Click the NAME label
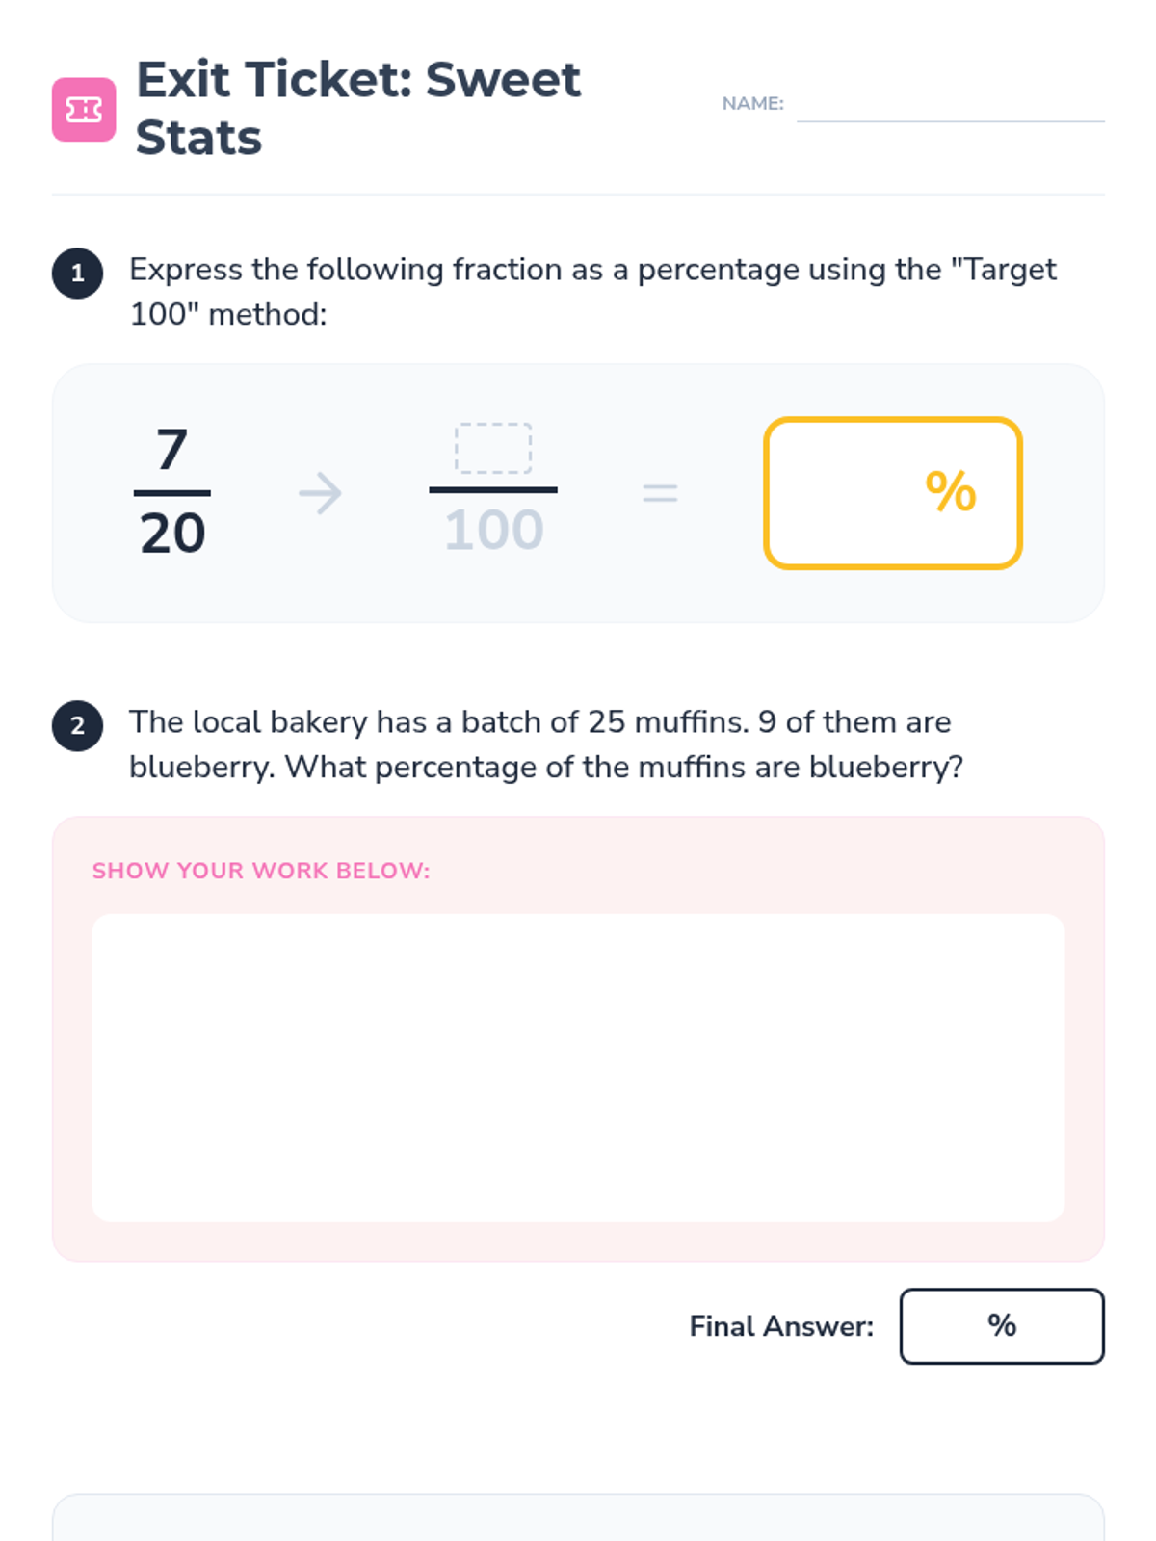This screenshot has width=1156, height=1541. pyautogui.click(x=753, y=103)
